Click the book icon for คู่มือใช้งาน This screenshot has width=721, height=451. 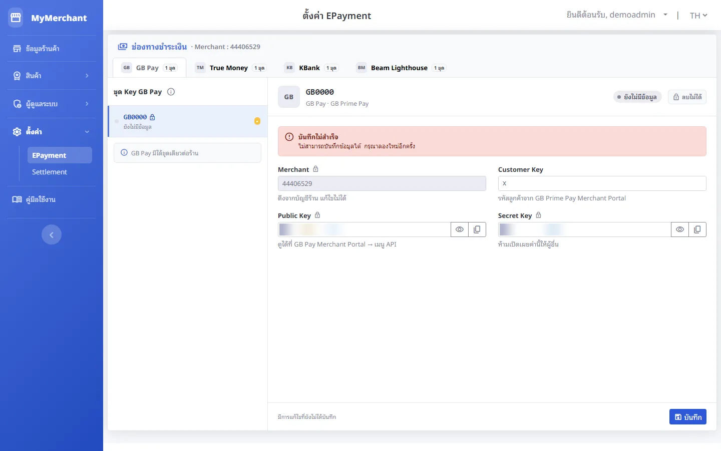pyautogui.click(x=17, y=199)
